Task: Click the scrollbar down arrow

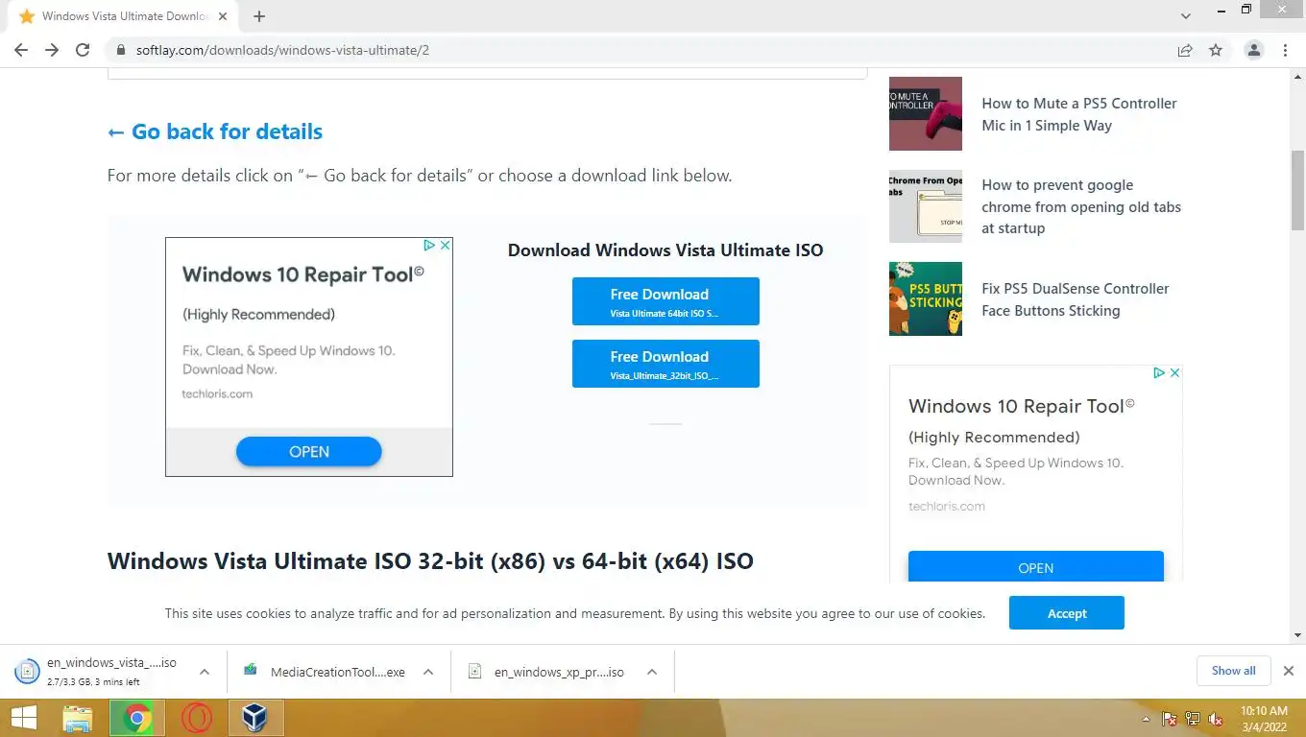Action: (x=1297, y=635)
